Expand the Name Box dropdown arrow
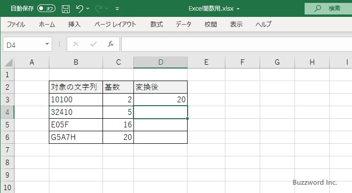This screenshot has height=193, width=352. click(x=47, y=44)
